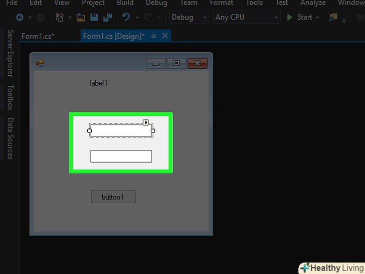Open the Tools menu
Screen dimensions: 365x274
point(254,3)
